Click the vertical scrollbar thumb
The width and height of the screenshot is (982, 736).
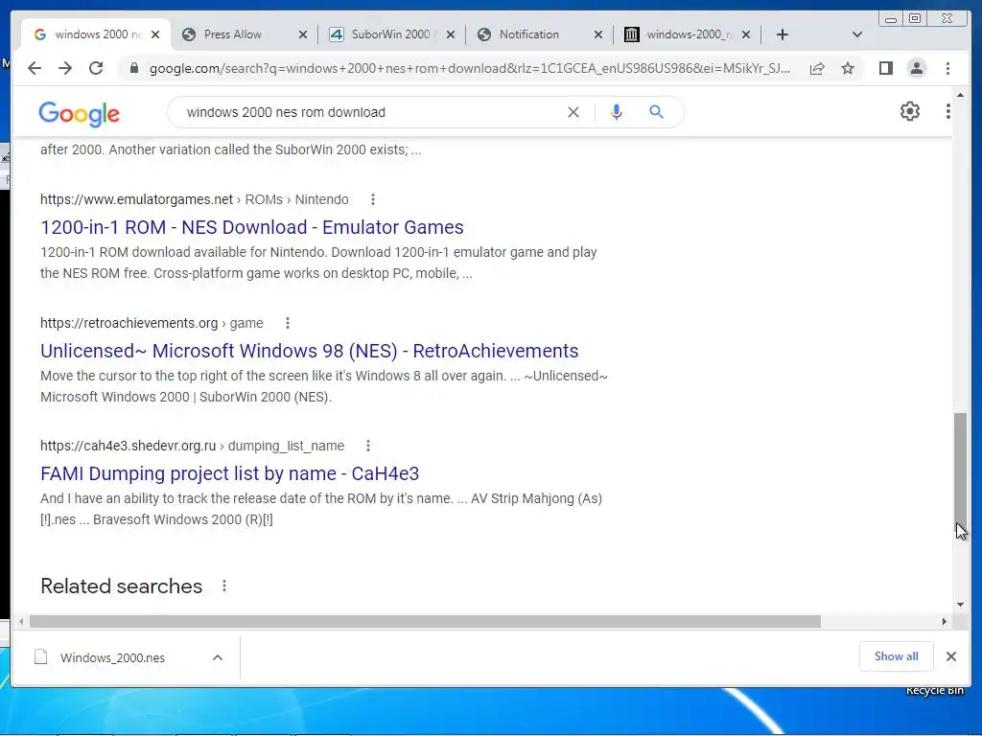(x=960, y=471)
